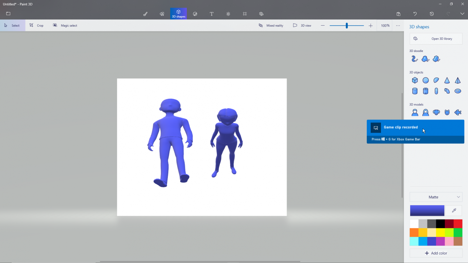
Task: Open the 2D shapes tool
Action: point(162,14)
